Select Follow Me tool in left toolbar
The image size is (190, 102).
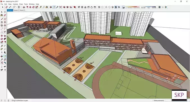(5, 39)
